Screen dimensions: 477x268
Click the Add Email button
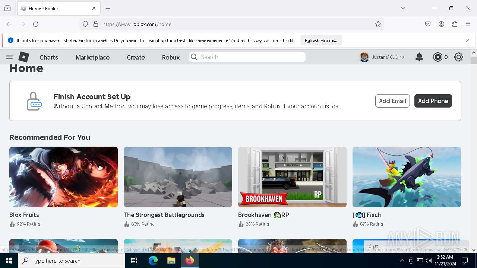point(392,101)
